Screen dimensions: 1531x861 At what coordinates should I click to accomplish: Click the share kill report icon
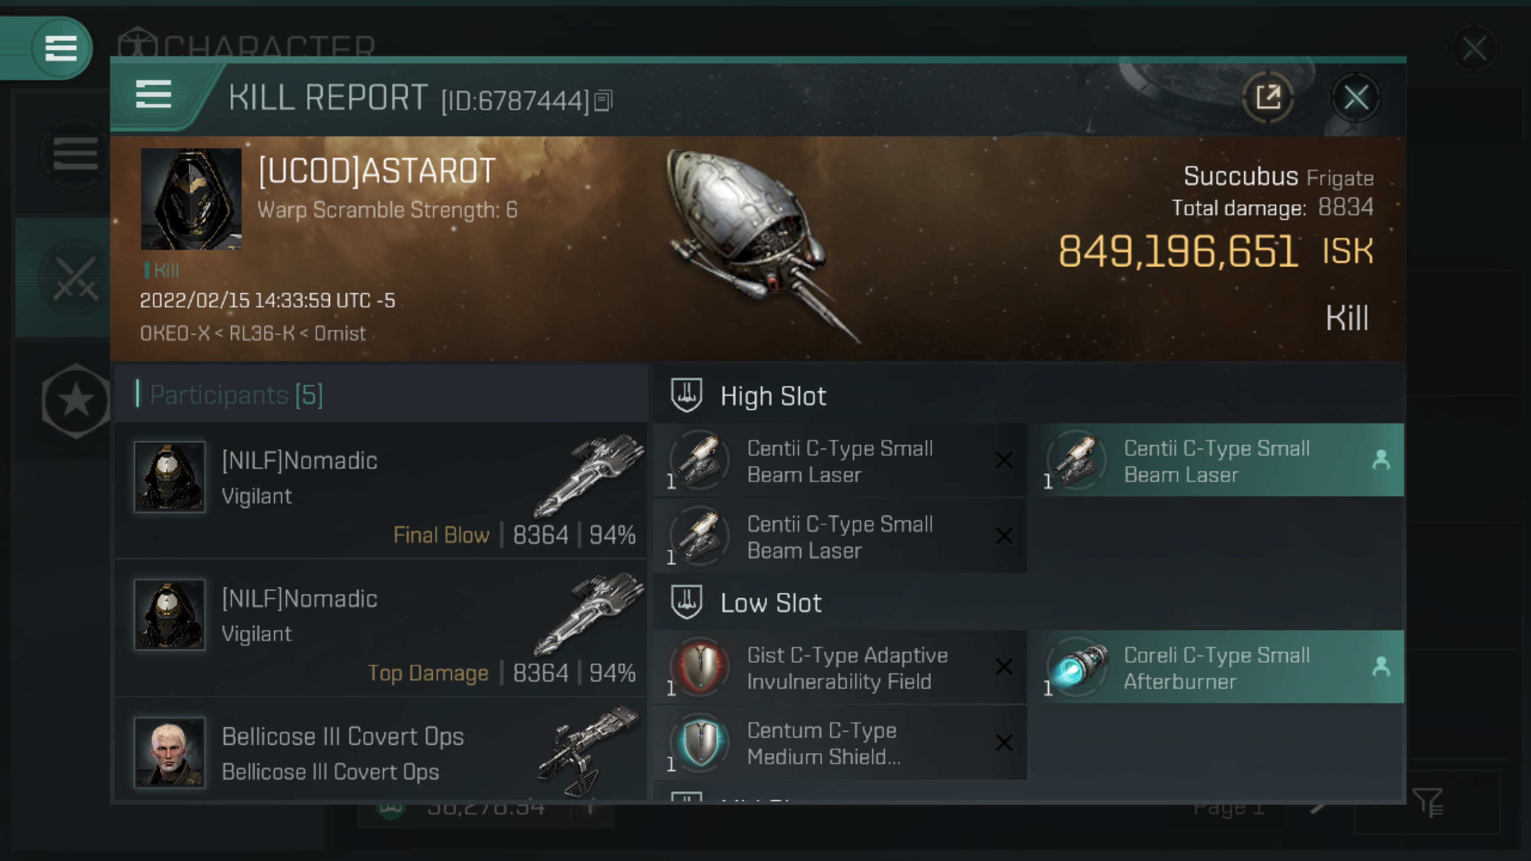click(x=1268, y=97)
